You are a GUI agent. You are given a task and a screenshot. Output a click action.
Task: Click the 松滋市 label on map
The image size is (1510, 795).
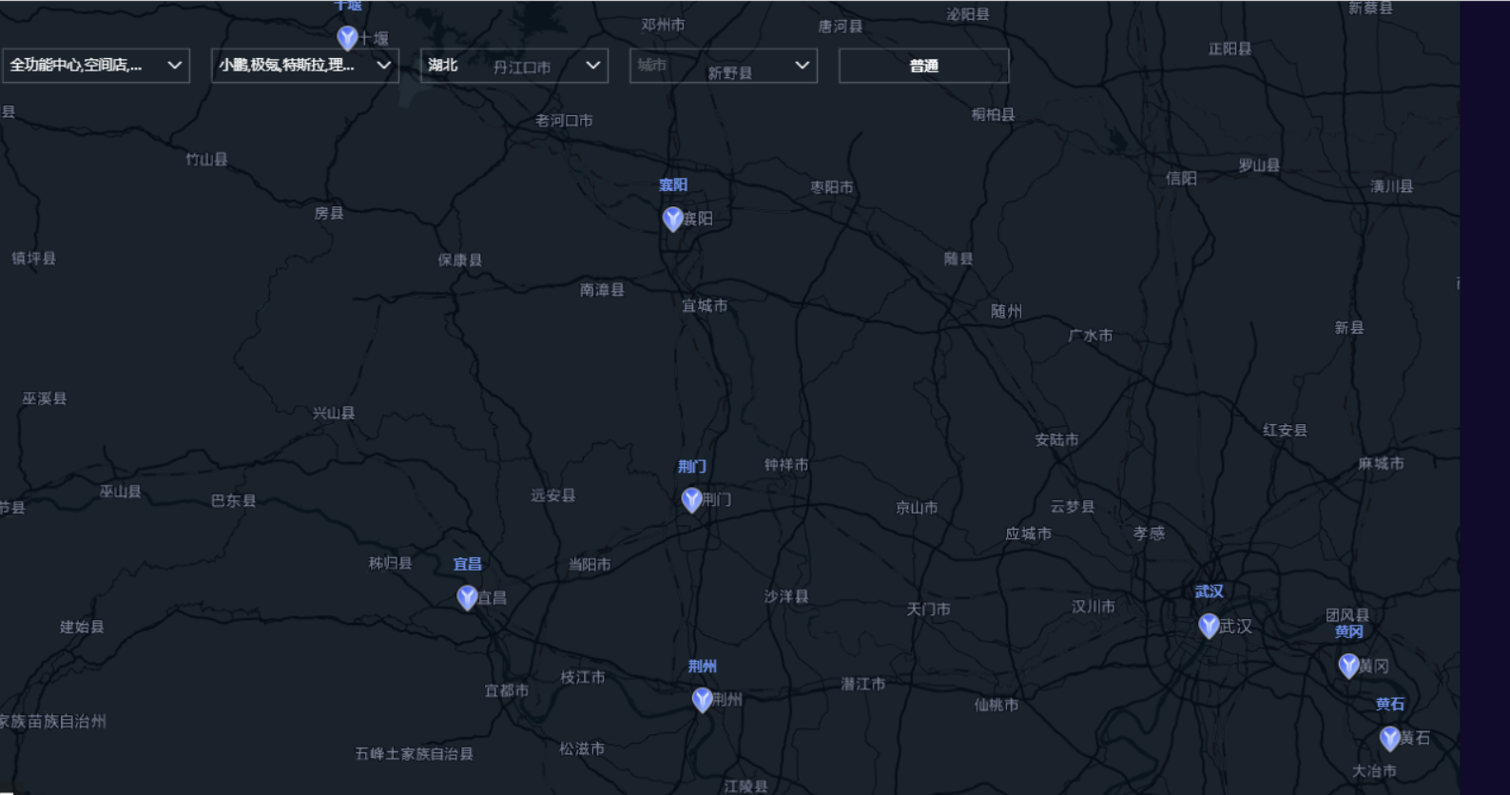click(582, 748)
